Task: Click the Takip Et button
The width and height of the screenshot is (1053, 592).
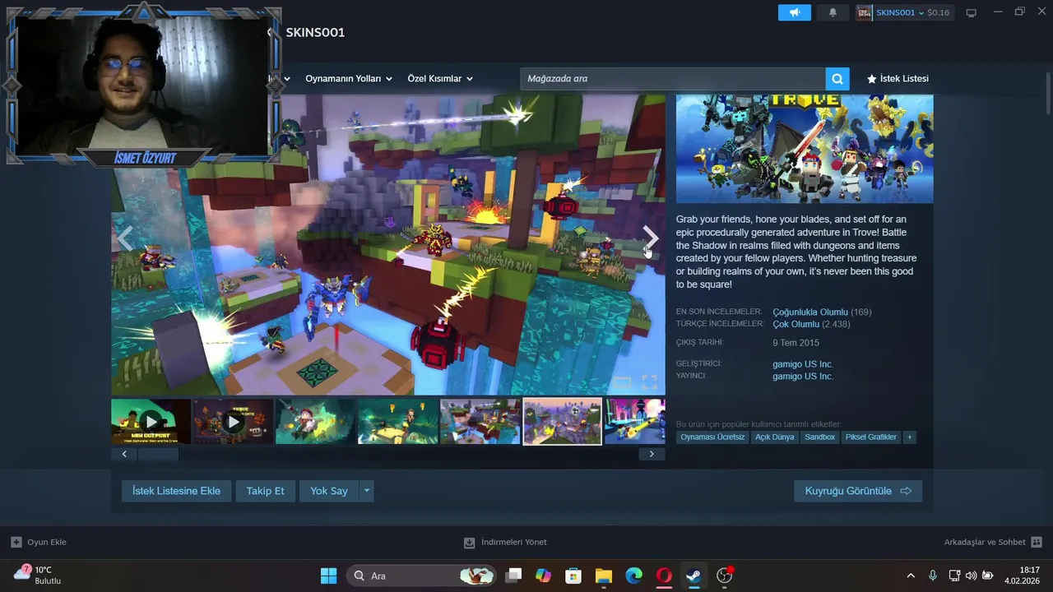Action: pyautogui.click(x=265, y=491)
